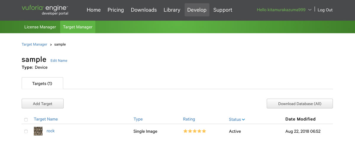
Task: Expand the user account dropdown arrow
Action: (x=310, y=10)
